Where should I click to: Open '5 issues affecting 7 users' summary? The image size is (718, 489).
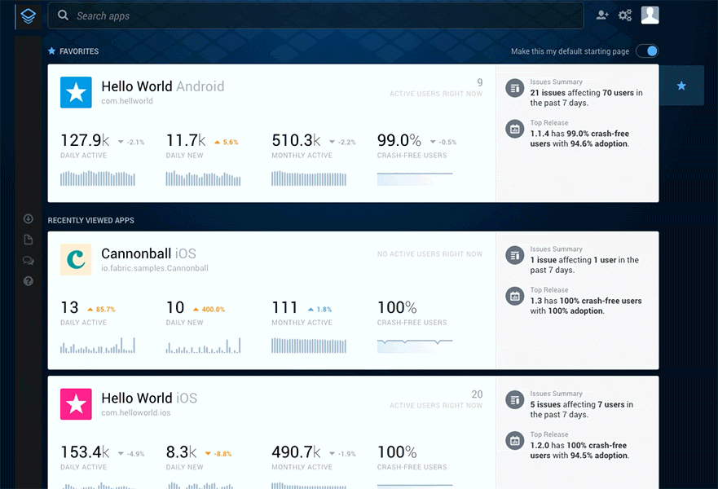point(582,409)
